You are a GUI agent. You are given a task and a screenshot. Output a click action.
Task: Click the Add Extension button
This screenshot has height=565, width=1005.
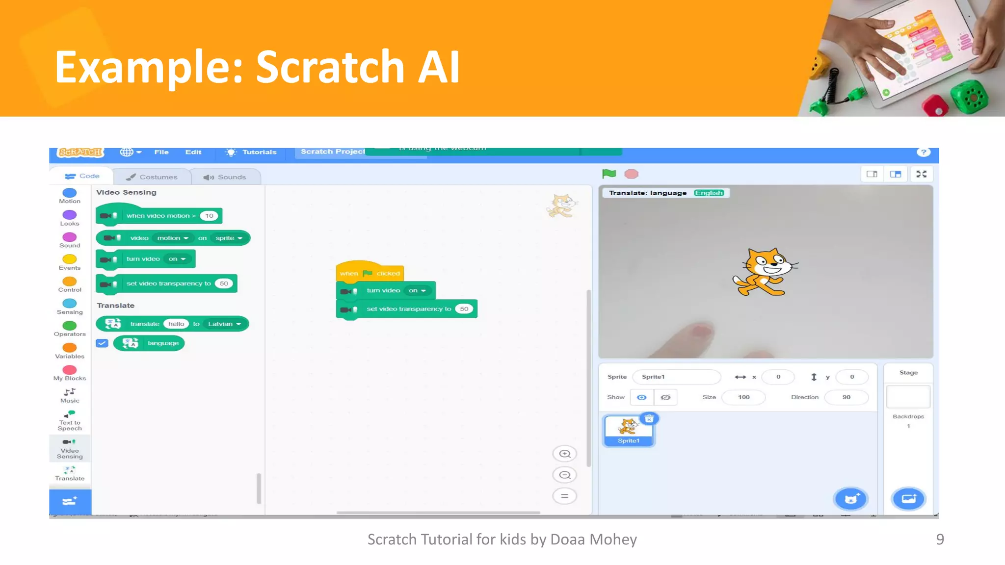[70, 501]
